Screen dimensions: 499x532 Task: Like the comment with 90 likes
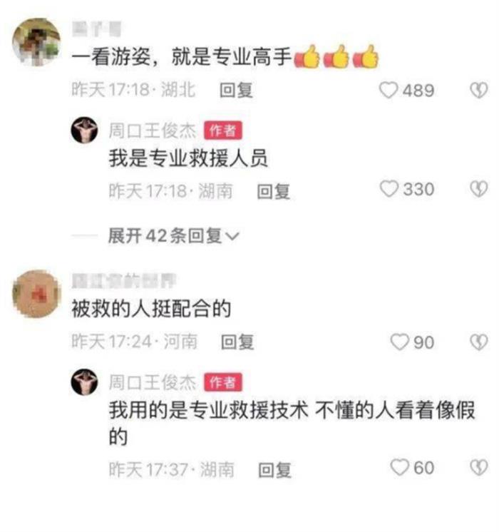pos(400,342)
